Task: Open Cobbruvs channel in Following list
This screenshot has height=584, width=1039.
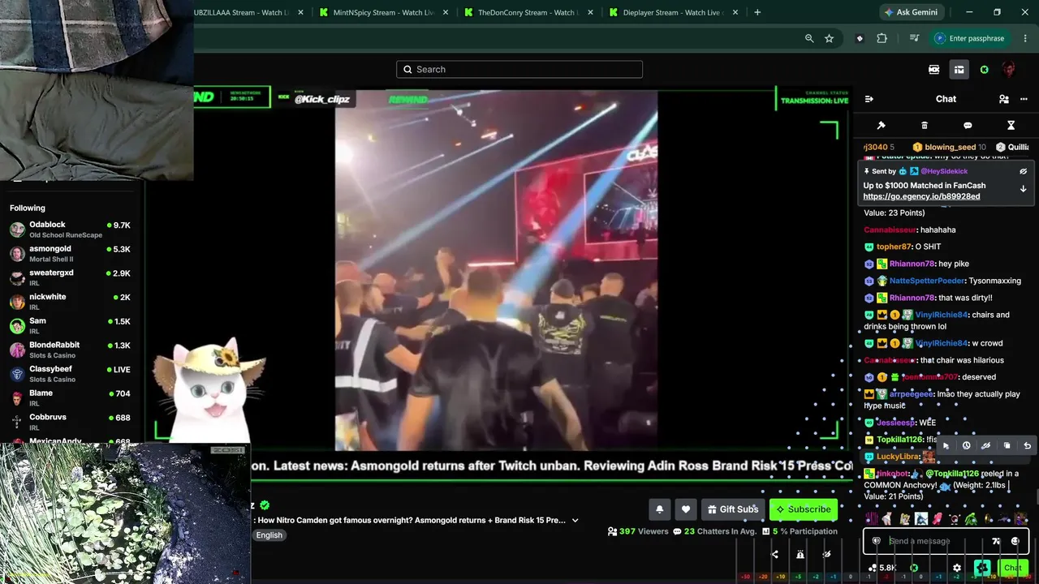Action: [x=71, y=422]
